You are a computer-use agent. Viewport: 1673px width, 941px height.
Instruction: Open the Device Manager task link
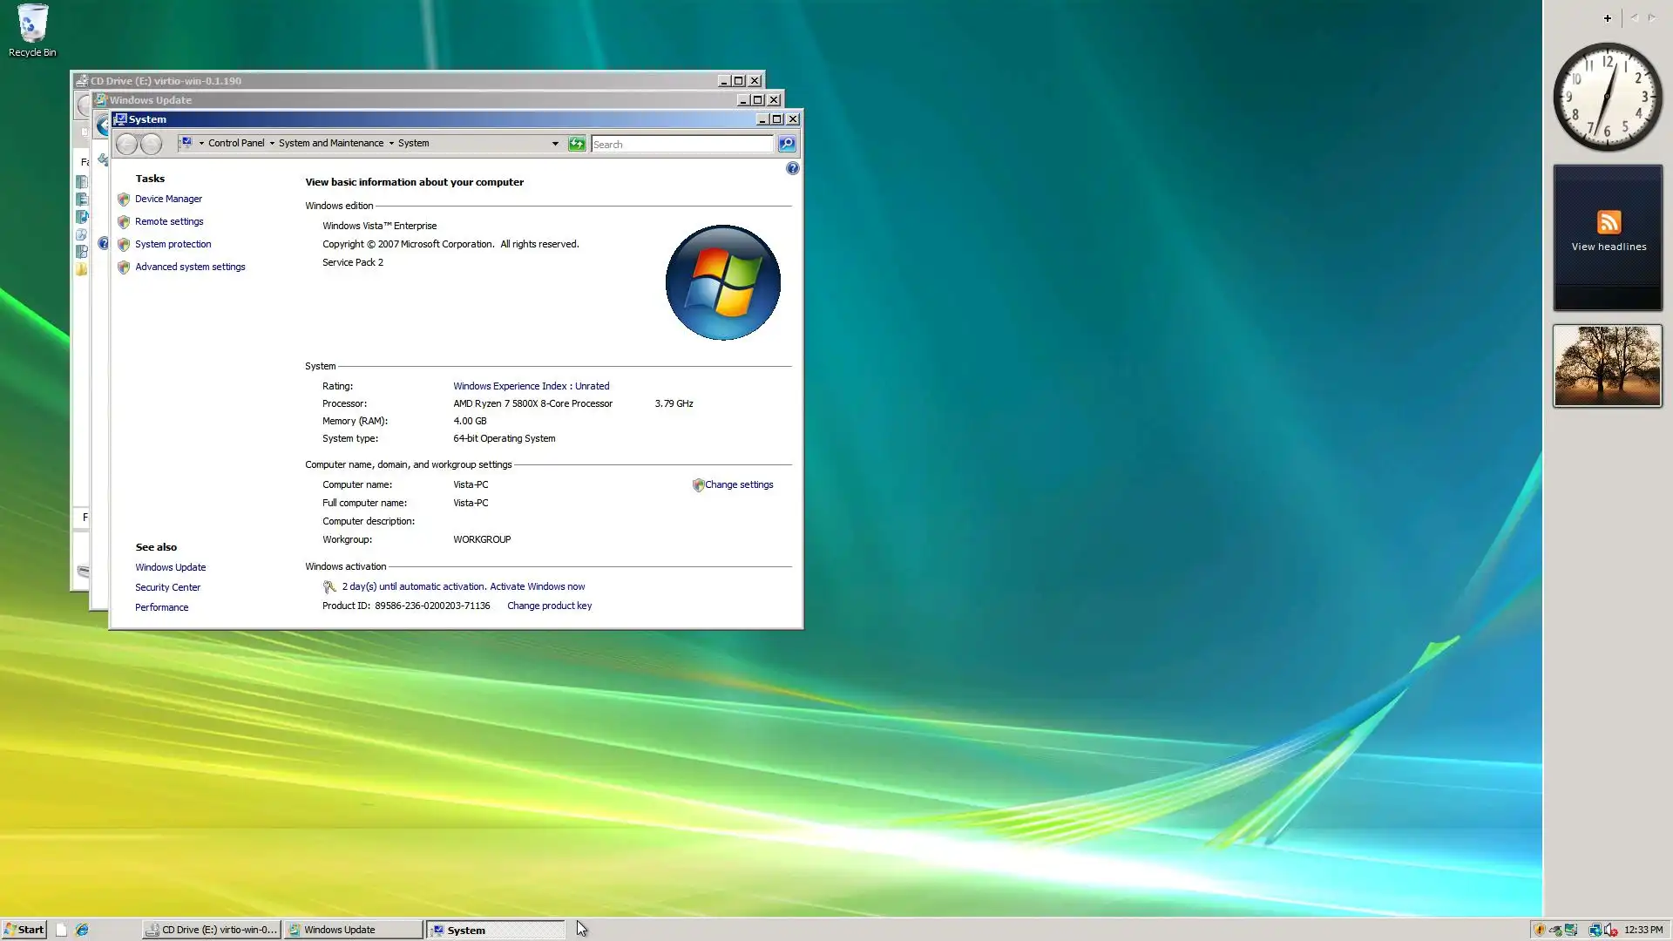click(168, 199)
